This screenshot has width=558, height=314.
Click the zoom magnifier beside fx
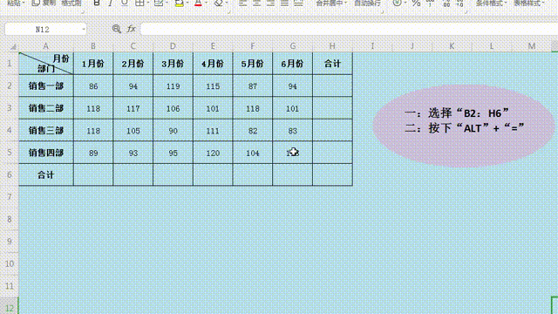click(x=116, y=29)
